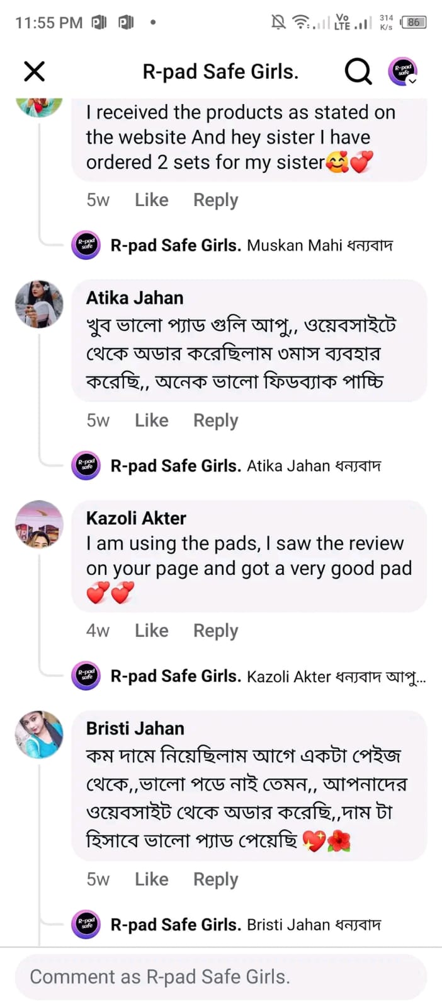Open page reply mentioning Muskan Mahi

320,245
